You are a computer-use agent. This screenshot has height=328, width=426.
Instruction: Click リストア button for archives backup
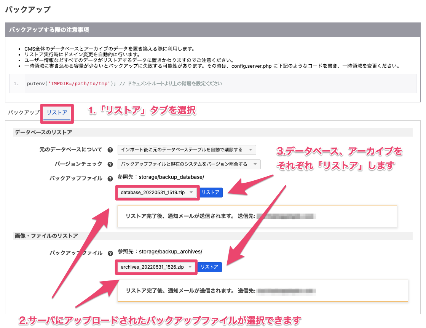click(210, 267)
